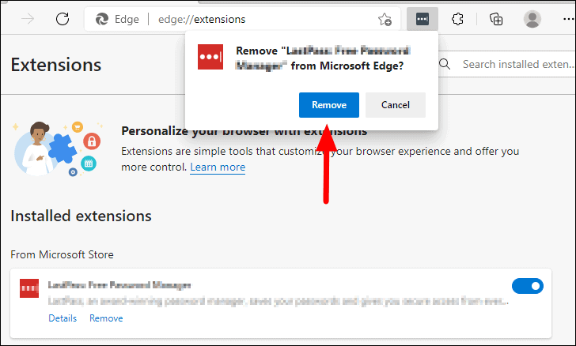Click the magnifier icon in the extension search box
The width and height of the screenshot is (576, 346).
click(x=446, y=64)
